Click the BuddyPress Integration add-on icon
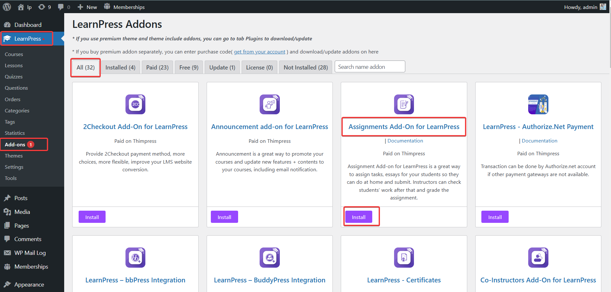Viewport: 611px width, 292px height. pos(270,257)
